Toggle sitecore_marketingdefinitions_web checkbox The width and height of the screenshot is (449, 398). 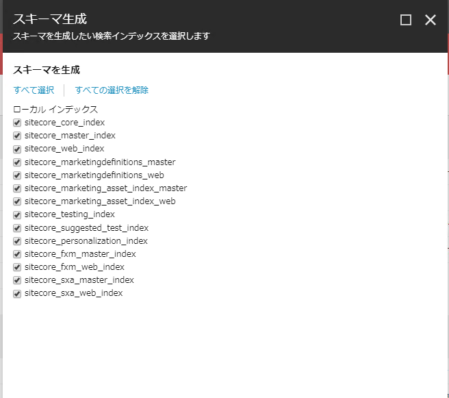pyautogui.click(x=18, y=175)
